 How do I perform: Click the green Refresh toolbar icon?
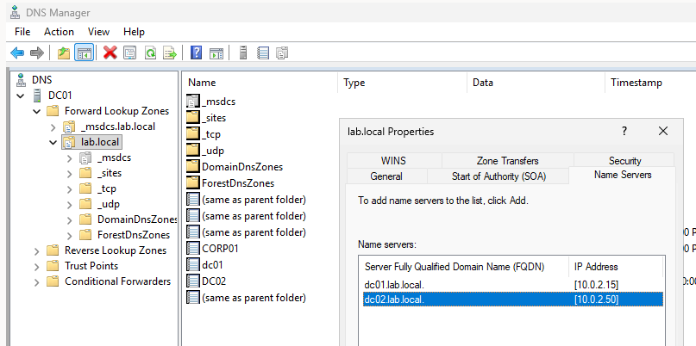point(150,53)
